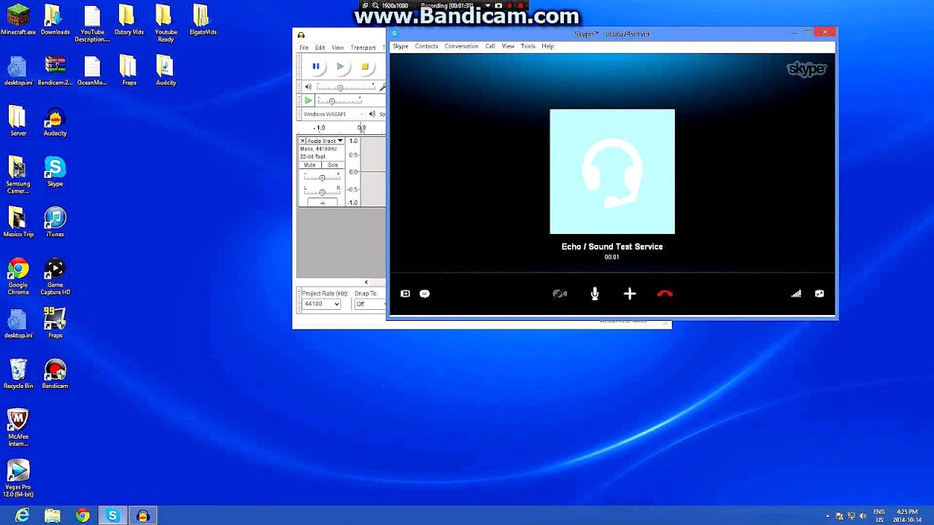Stop the Audacity recording with yellow Stop
934x525 pixels.
365,66
